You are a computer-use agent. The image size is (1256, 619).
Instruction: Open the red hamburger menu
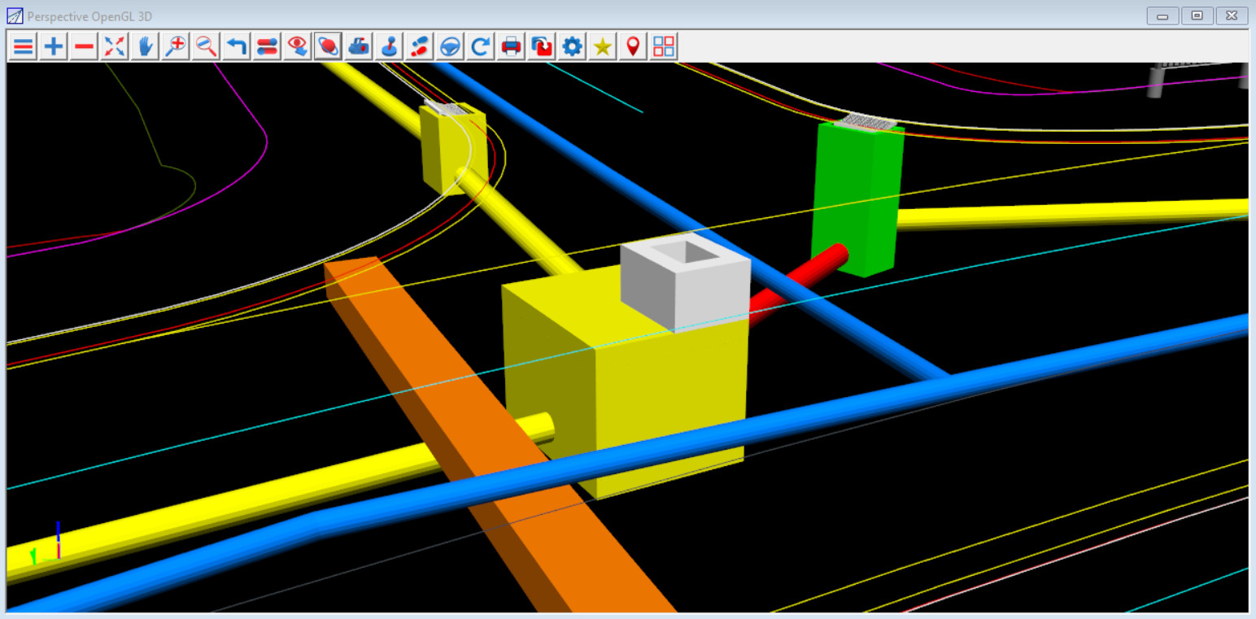tap(22, 46)
